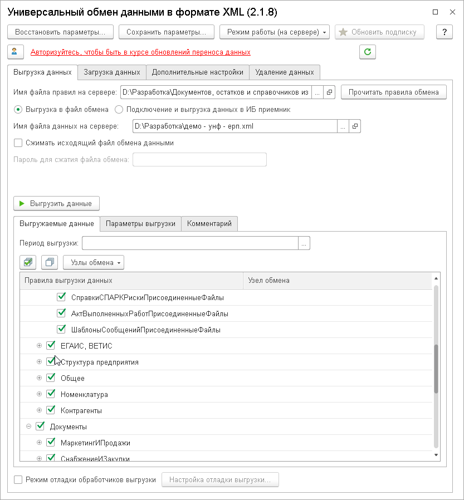
Task: Select Подключение и выгрузка данных в ИБ приемник
Action: (119, 110)
